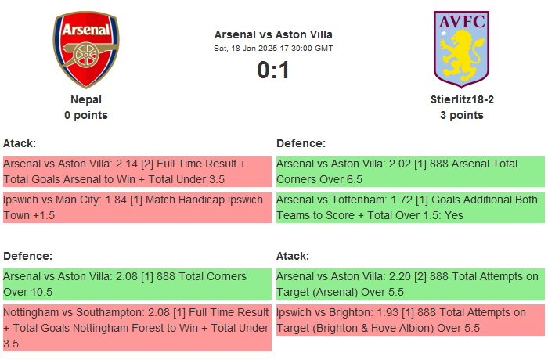
Task: Open the Arsenal vs Aston Villa match title
Action: [273, 34]
